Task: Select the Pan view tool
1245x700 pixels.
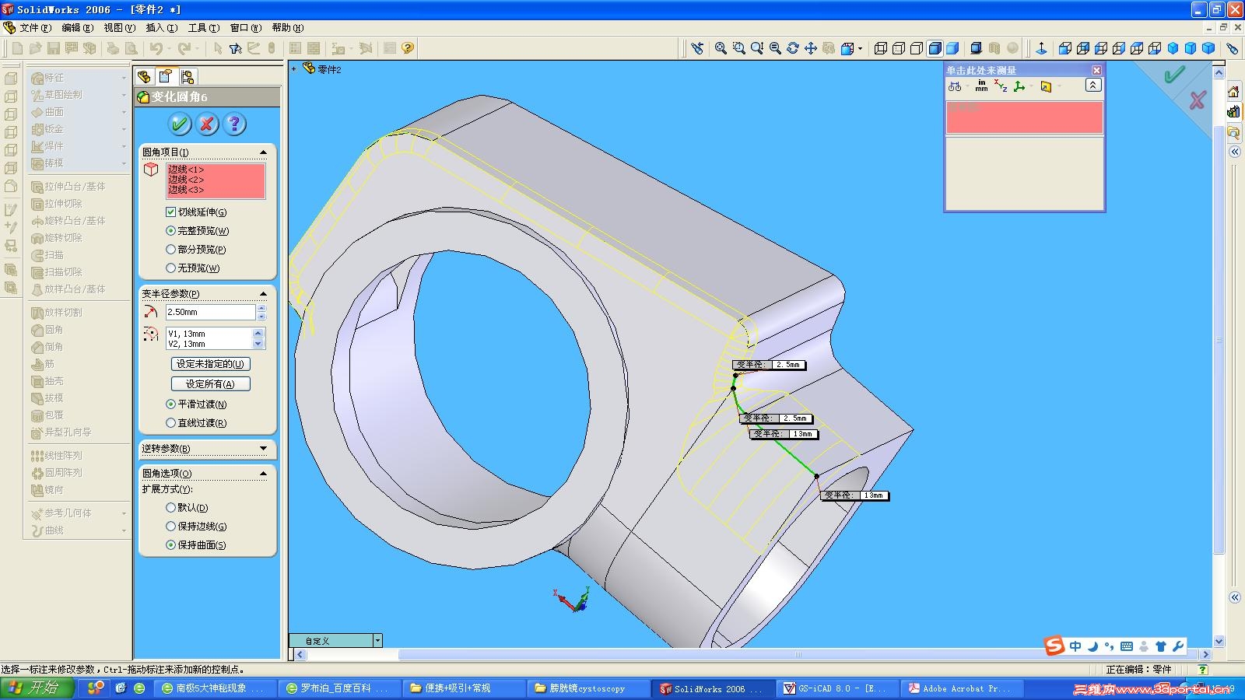Action: pyautogui.click(x=811, y=48)
